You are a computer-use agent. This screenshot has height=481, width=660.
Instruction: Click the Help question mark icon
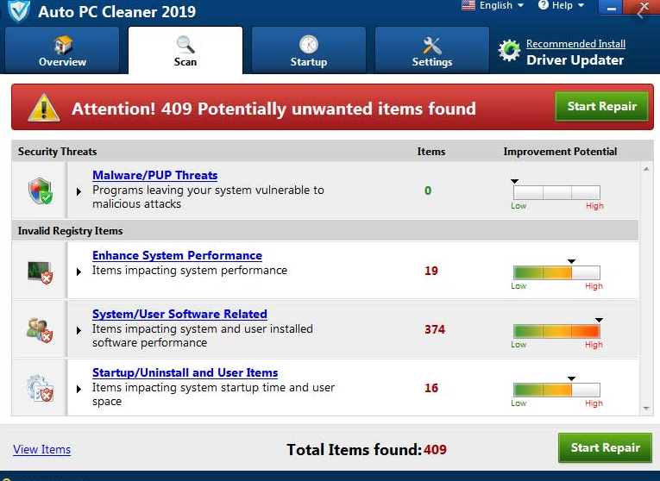544,5
